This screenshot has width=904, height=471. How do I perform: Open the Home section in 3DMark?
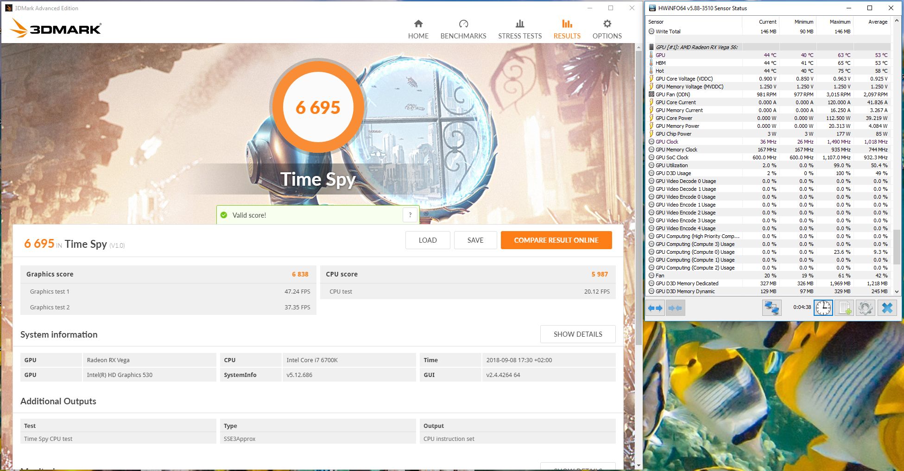coord(418,30)
